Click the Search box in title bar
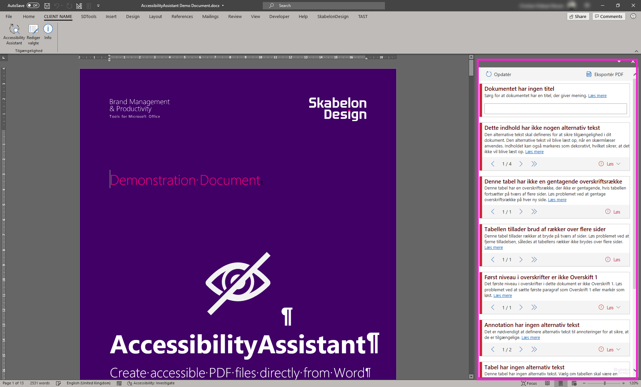 pyautogui.click(x=324, y=6)
